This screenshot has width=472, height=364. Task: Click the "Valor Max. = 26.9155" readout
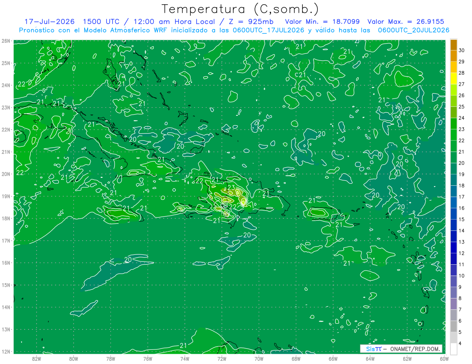point(406,22)
